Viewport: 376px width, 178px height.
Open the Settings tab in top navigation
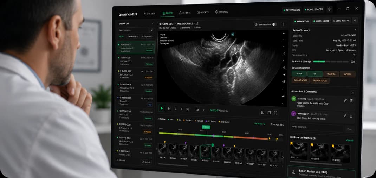pyautogui.click(x=222, y=12)
